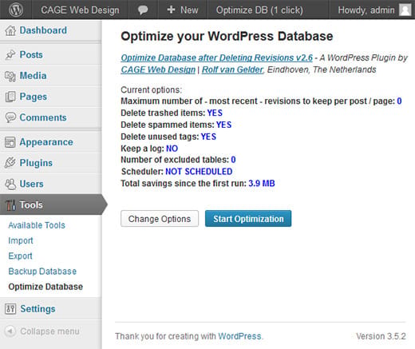Click the Posts pushpin icon
Viewport: 415px width, 349px height.
pyautogui.click(x=10, y=55)
